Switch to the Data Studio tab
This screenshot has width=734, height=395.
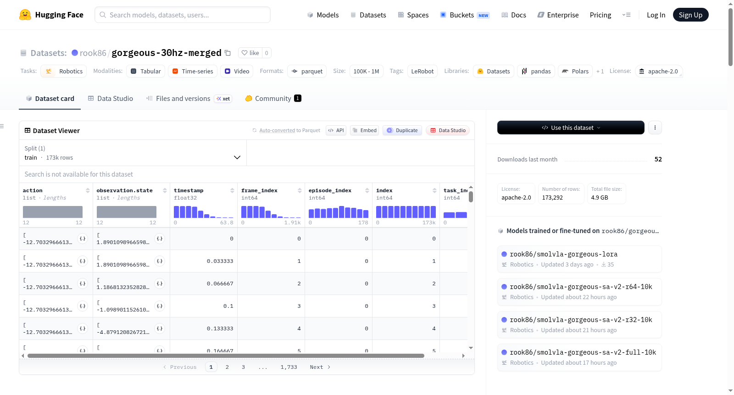(x=111, y=99)
